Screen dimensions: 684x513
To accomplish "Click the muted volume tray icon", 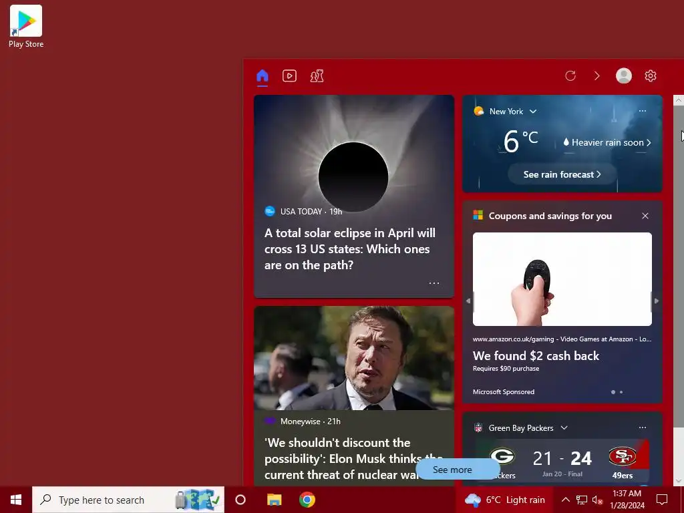I will coord(598,500).
